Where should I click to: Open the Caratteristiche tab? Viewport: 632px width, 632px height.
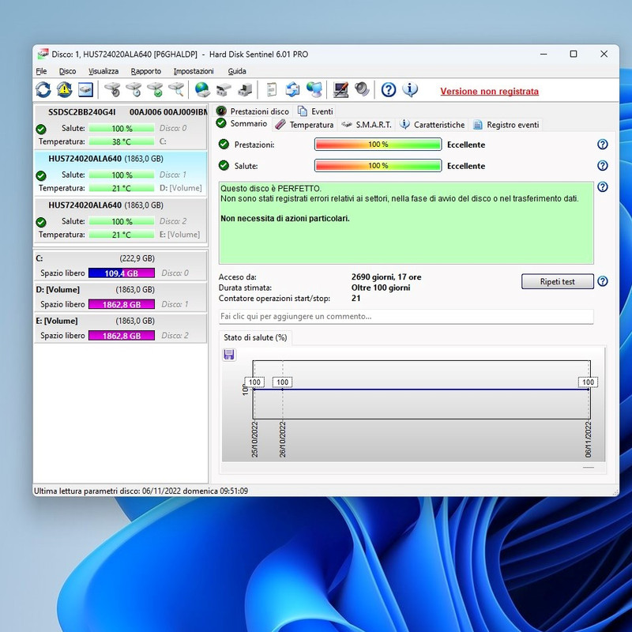(432, 125)
